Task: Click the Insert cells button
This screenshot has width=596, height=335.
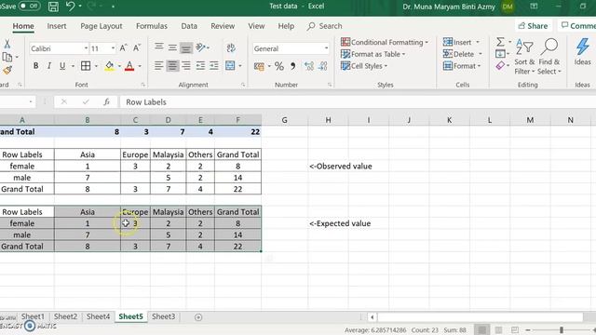Action: 457,42
